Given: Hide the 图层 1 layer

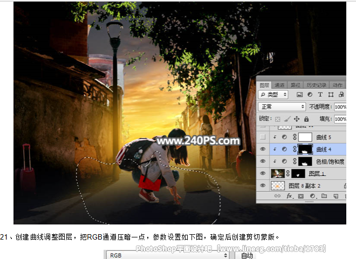Looking at the screenshot, I should click(263, 173).
